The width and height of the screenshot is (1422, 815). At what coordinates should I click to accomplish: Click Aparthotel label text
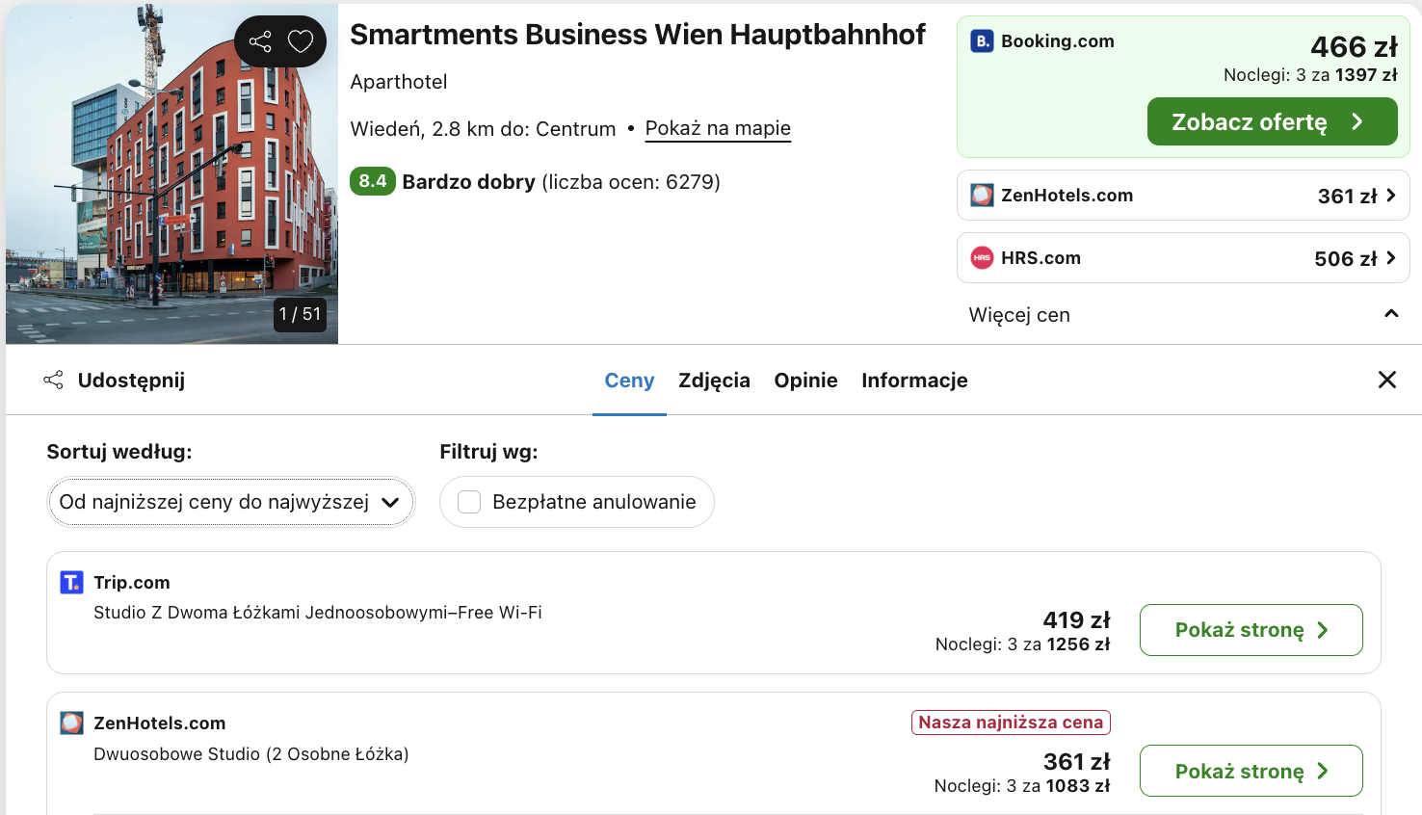tap(399, 82)
